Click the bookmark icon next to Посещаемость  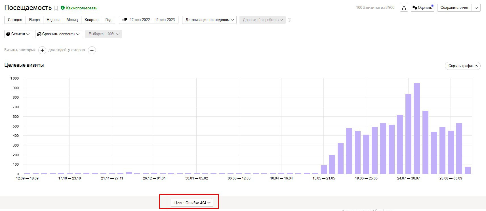click(x=56, y=8)
